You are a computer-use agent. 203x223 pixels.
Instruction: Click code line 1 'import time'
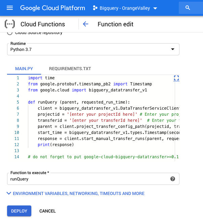[x=41, y=78]
